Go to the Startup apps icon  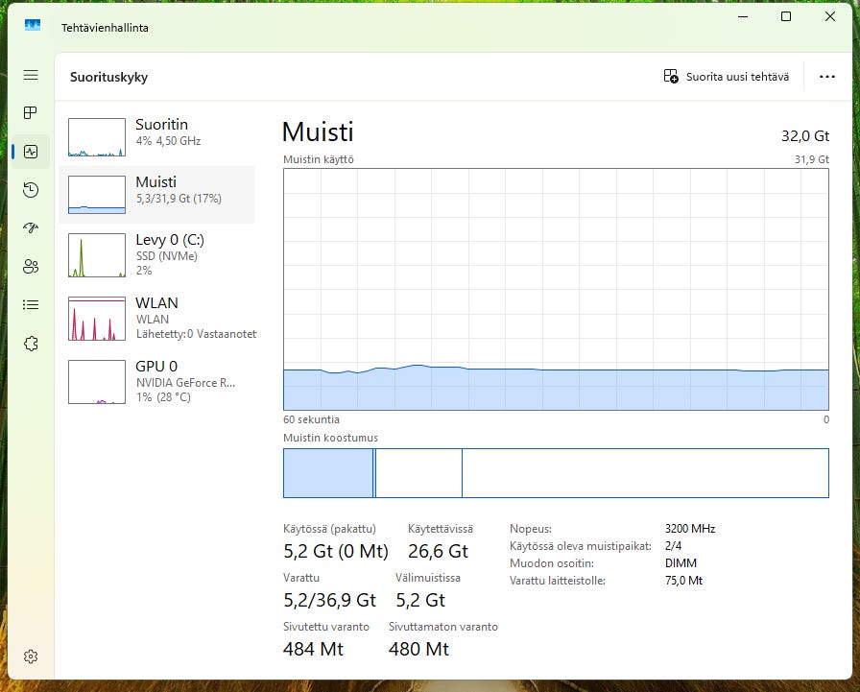(31, 228)
